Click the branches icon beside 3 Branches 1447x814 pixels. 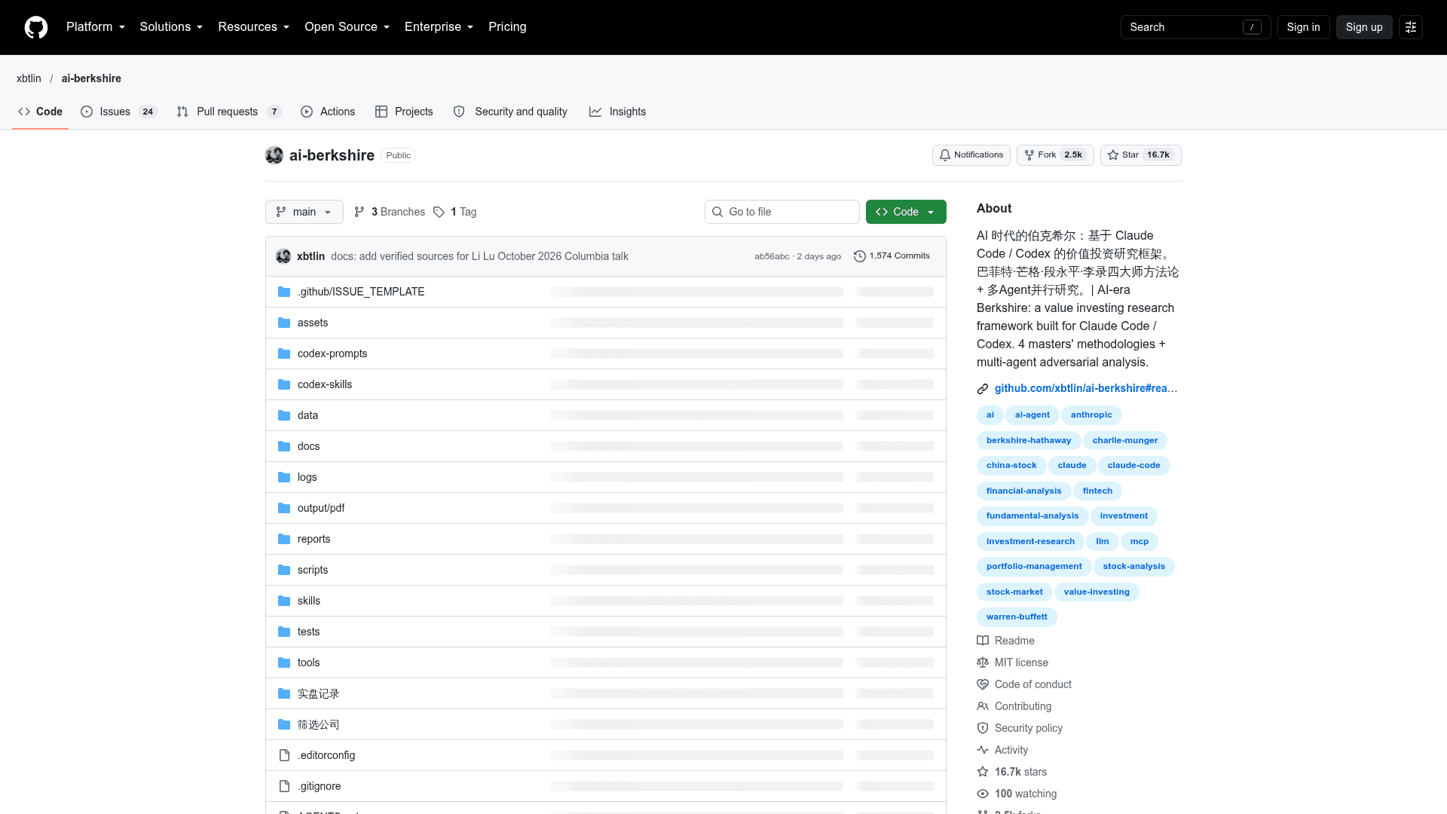(359, 212)
